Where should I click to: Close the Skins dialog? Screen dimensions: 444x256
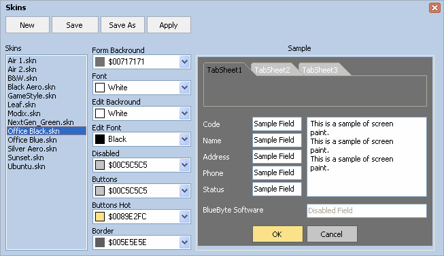(434, 7)
